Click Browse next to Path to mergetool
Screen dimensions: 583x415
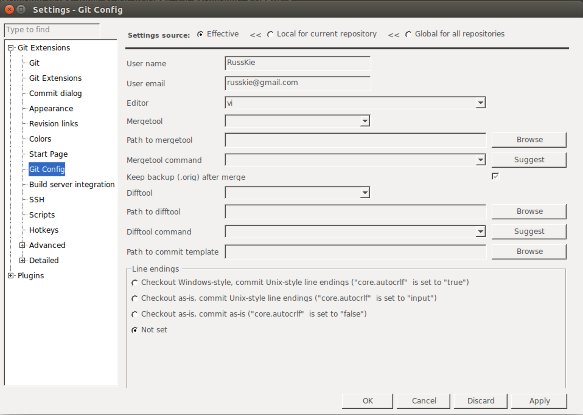pos(529,140)
